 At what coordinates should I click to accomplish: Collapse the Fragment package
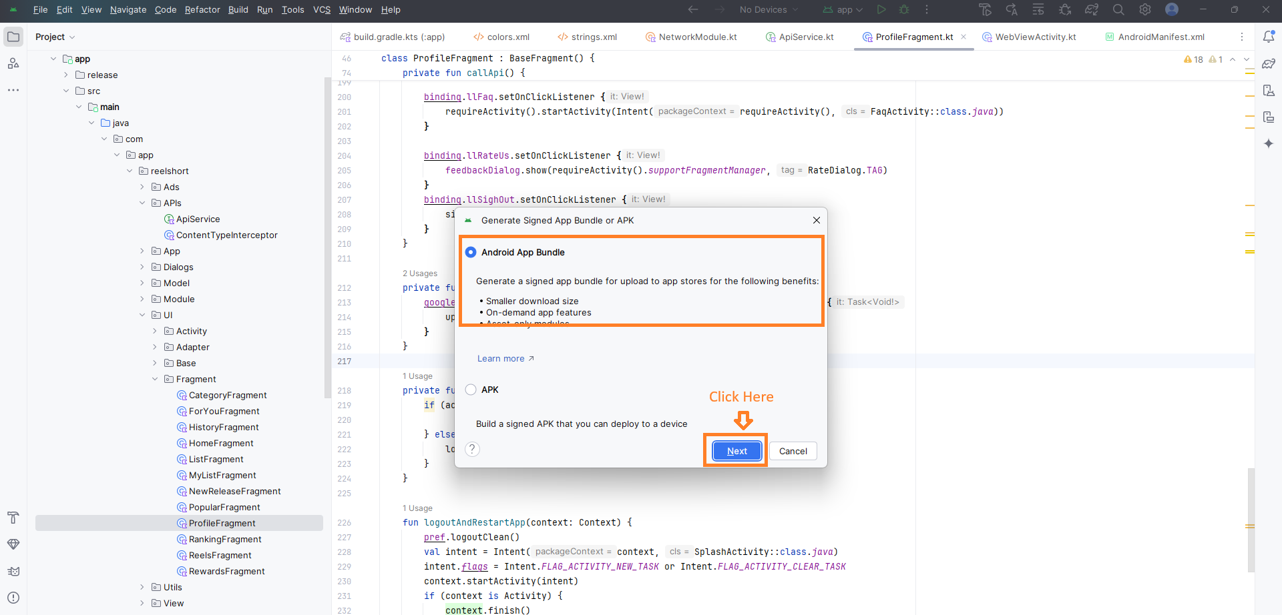pos(155,379)
